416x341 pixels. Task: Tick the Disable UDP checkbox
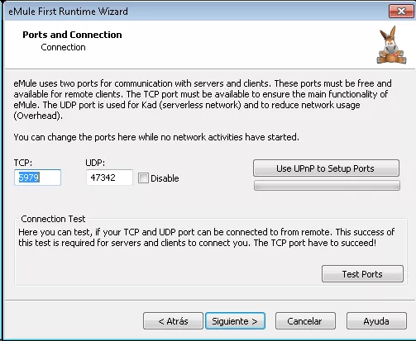143,178
